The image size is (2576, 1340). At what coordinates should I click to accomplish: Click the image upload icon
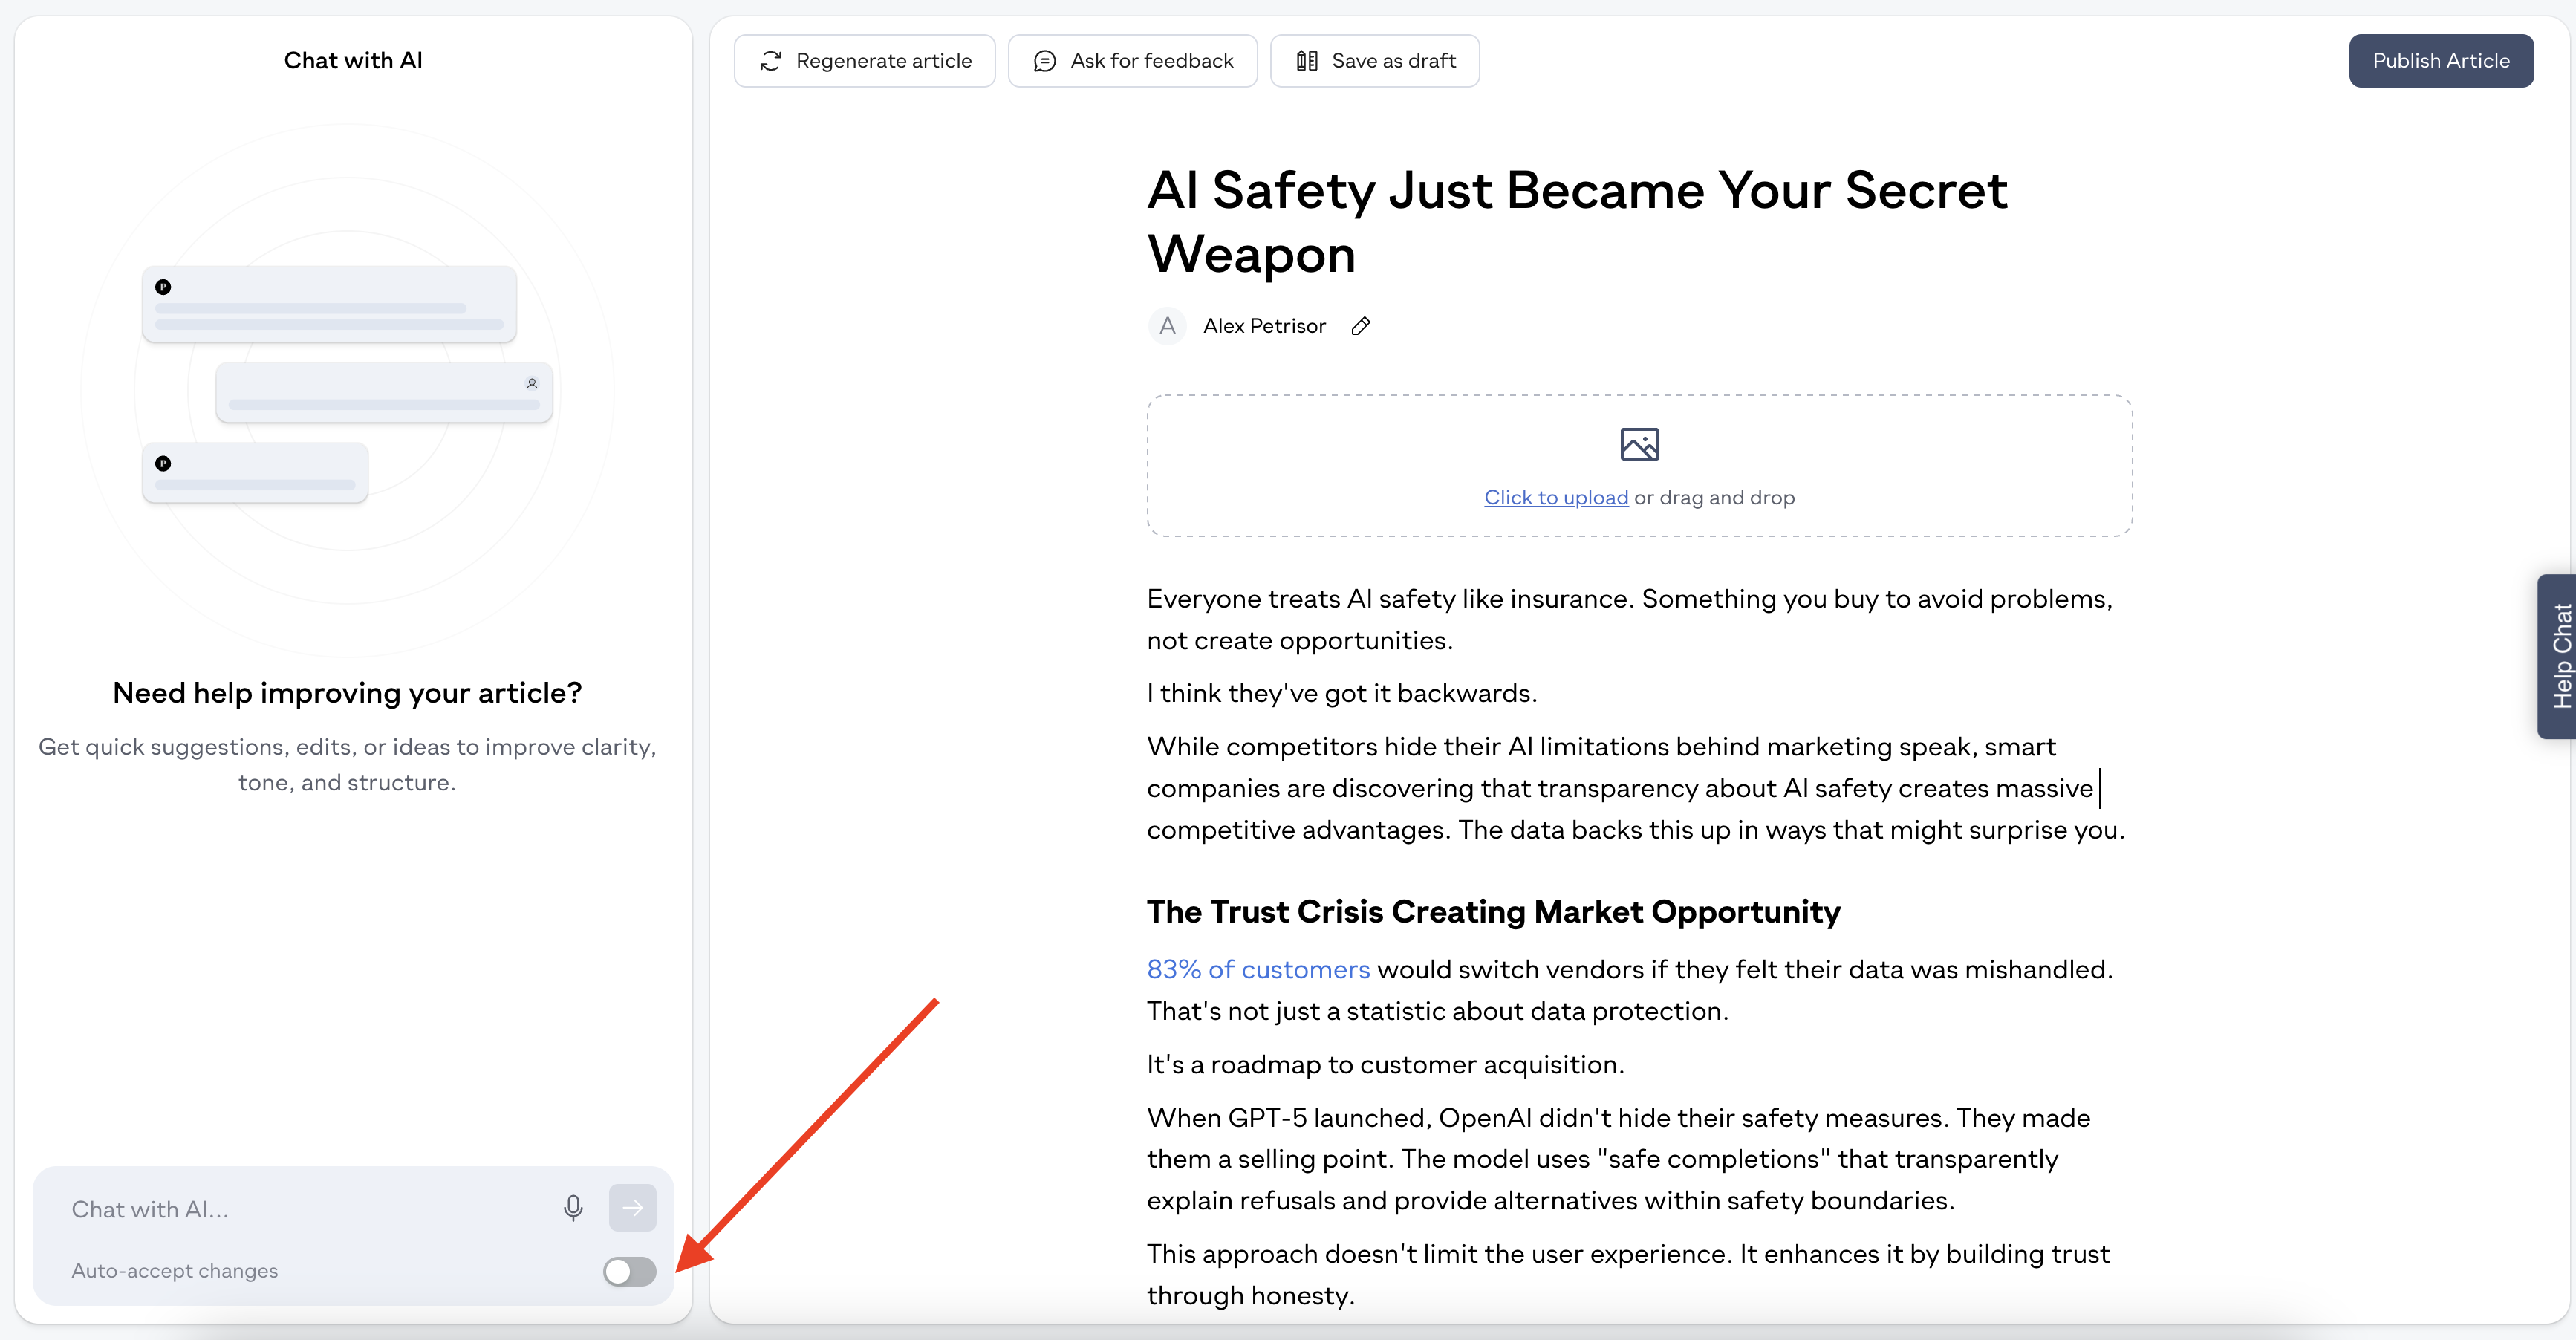pyautogui.click(x=1639, y=444)
